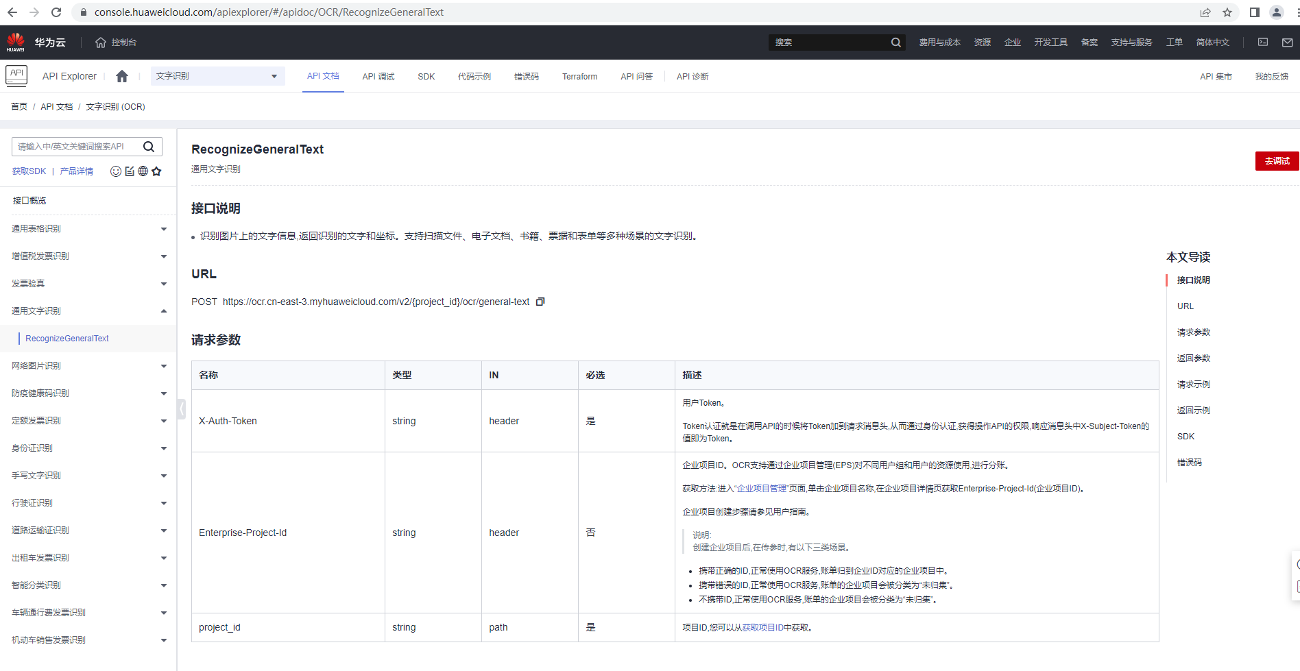Open the 代码示例 tab
The image size is (1300, 671).
474,77
